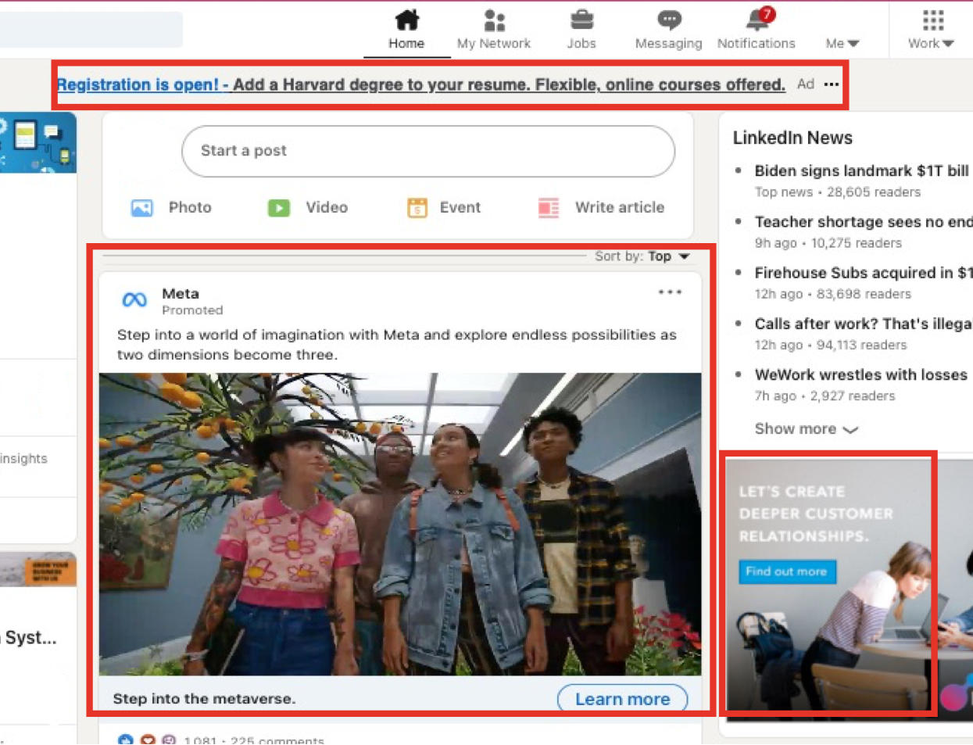Open the Harvard ad options ellipsis

pos(832,84)
